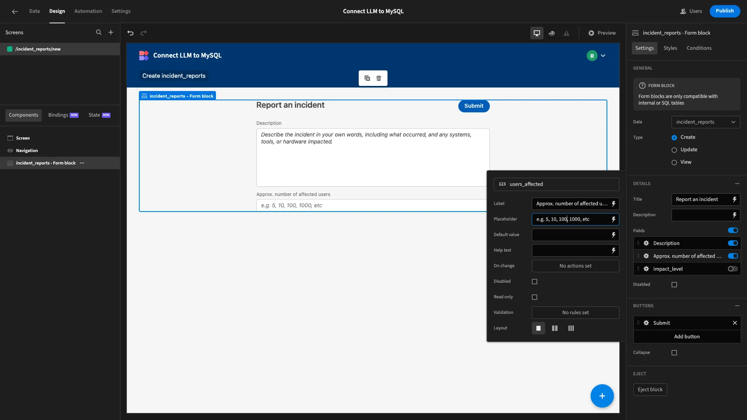Open form Description binding lightning icon

click(x=735, y=215)
